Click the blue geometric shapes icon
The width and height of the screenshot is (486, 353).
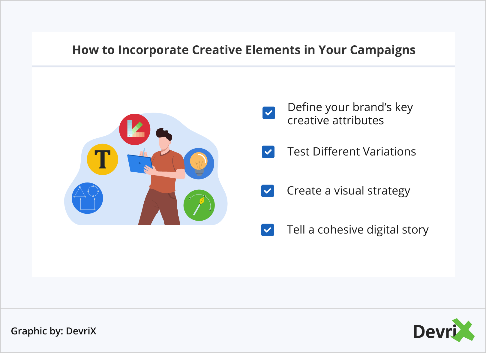tap(87, 198)
